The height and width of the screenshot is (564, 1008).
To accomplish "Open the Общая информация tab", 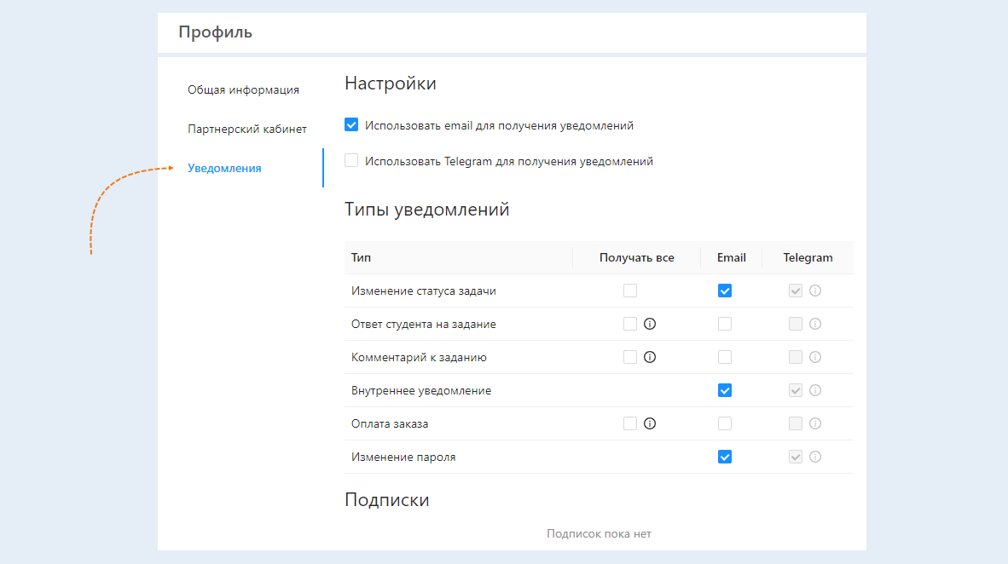I will point(243,89).
